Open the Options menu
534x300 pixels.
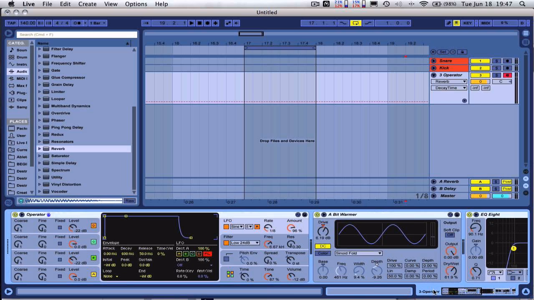[x=136, y=4]
